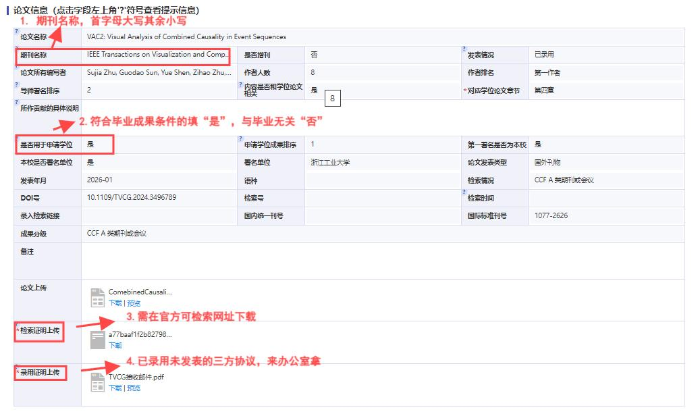This screenshot has height=420, width=700.
Task: Click the help icon for 申请学位成果排序
Action: 240,137
